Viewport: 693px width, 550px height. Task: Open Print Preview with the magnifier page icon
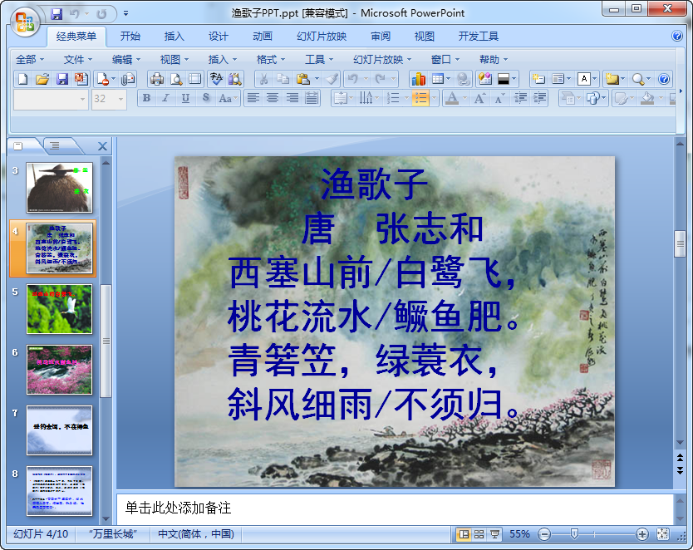[176, 79]
